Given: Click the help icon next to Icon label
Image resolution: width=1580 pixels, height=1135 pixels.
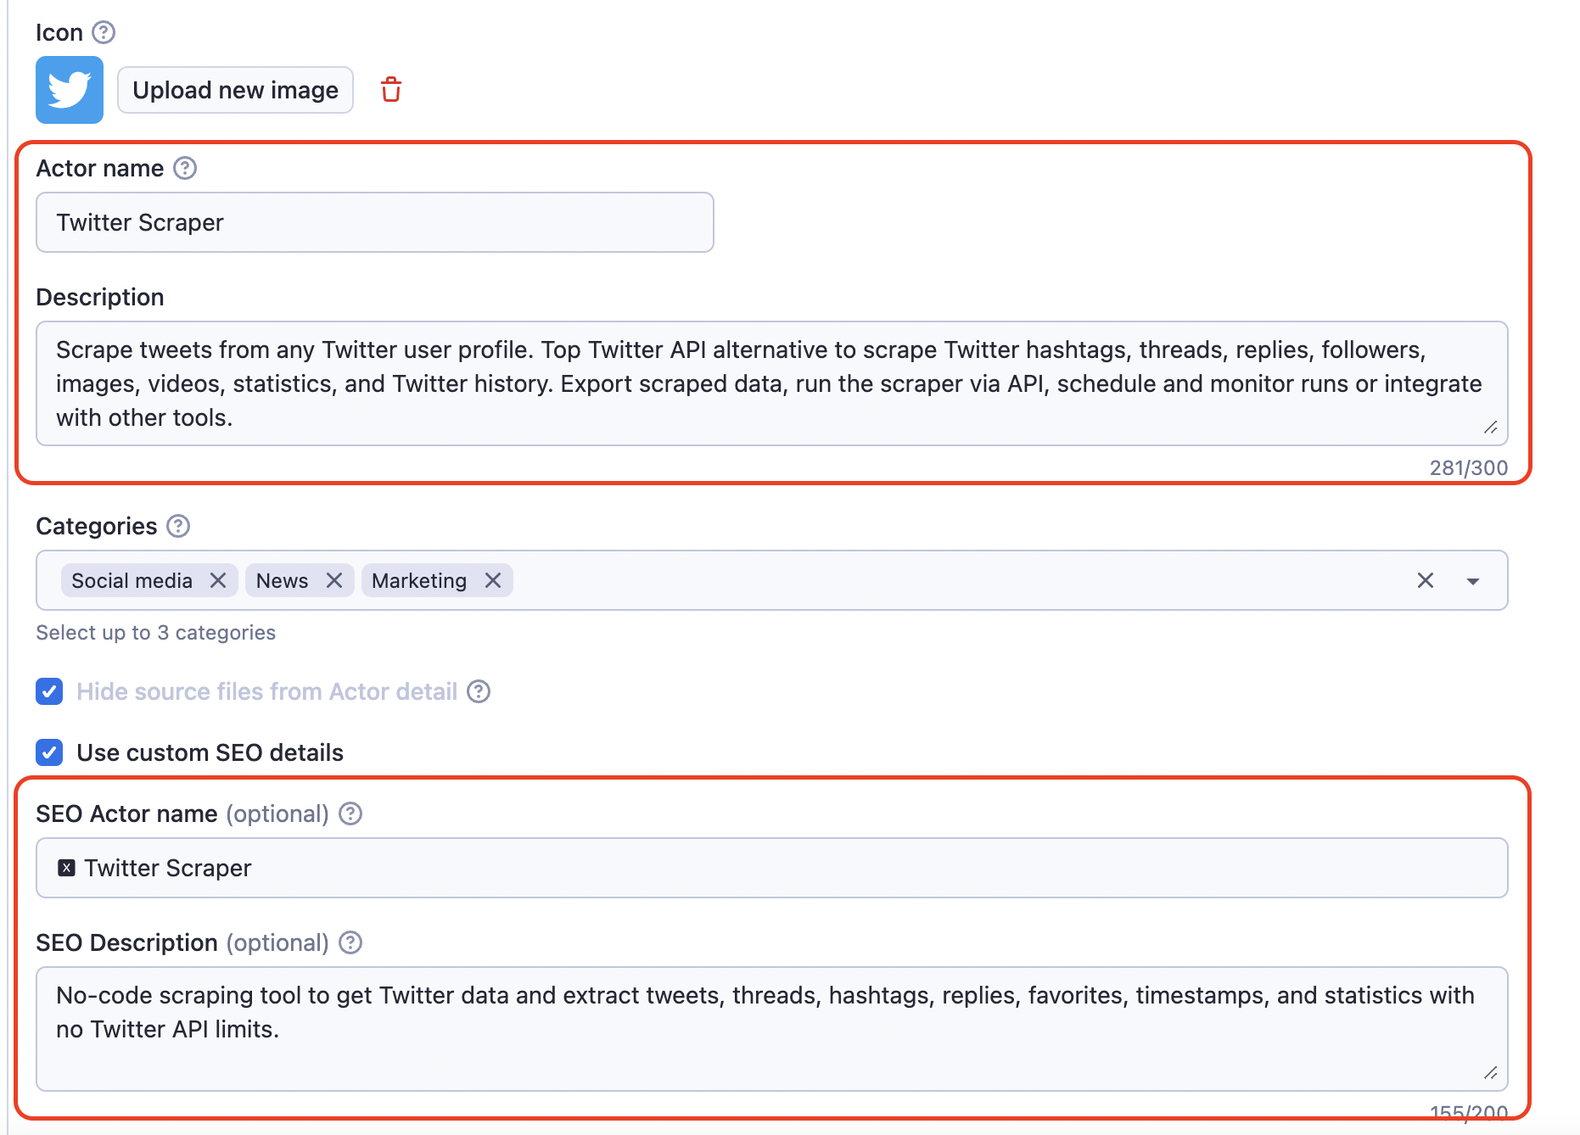Looking at the screenshot, I should pyautogui.click(x=104, y=32).
